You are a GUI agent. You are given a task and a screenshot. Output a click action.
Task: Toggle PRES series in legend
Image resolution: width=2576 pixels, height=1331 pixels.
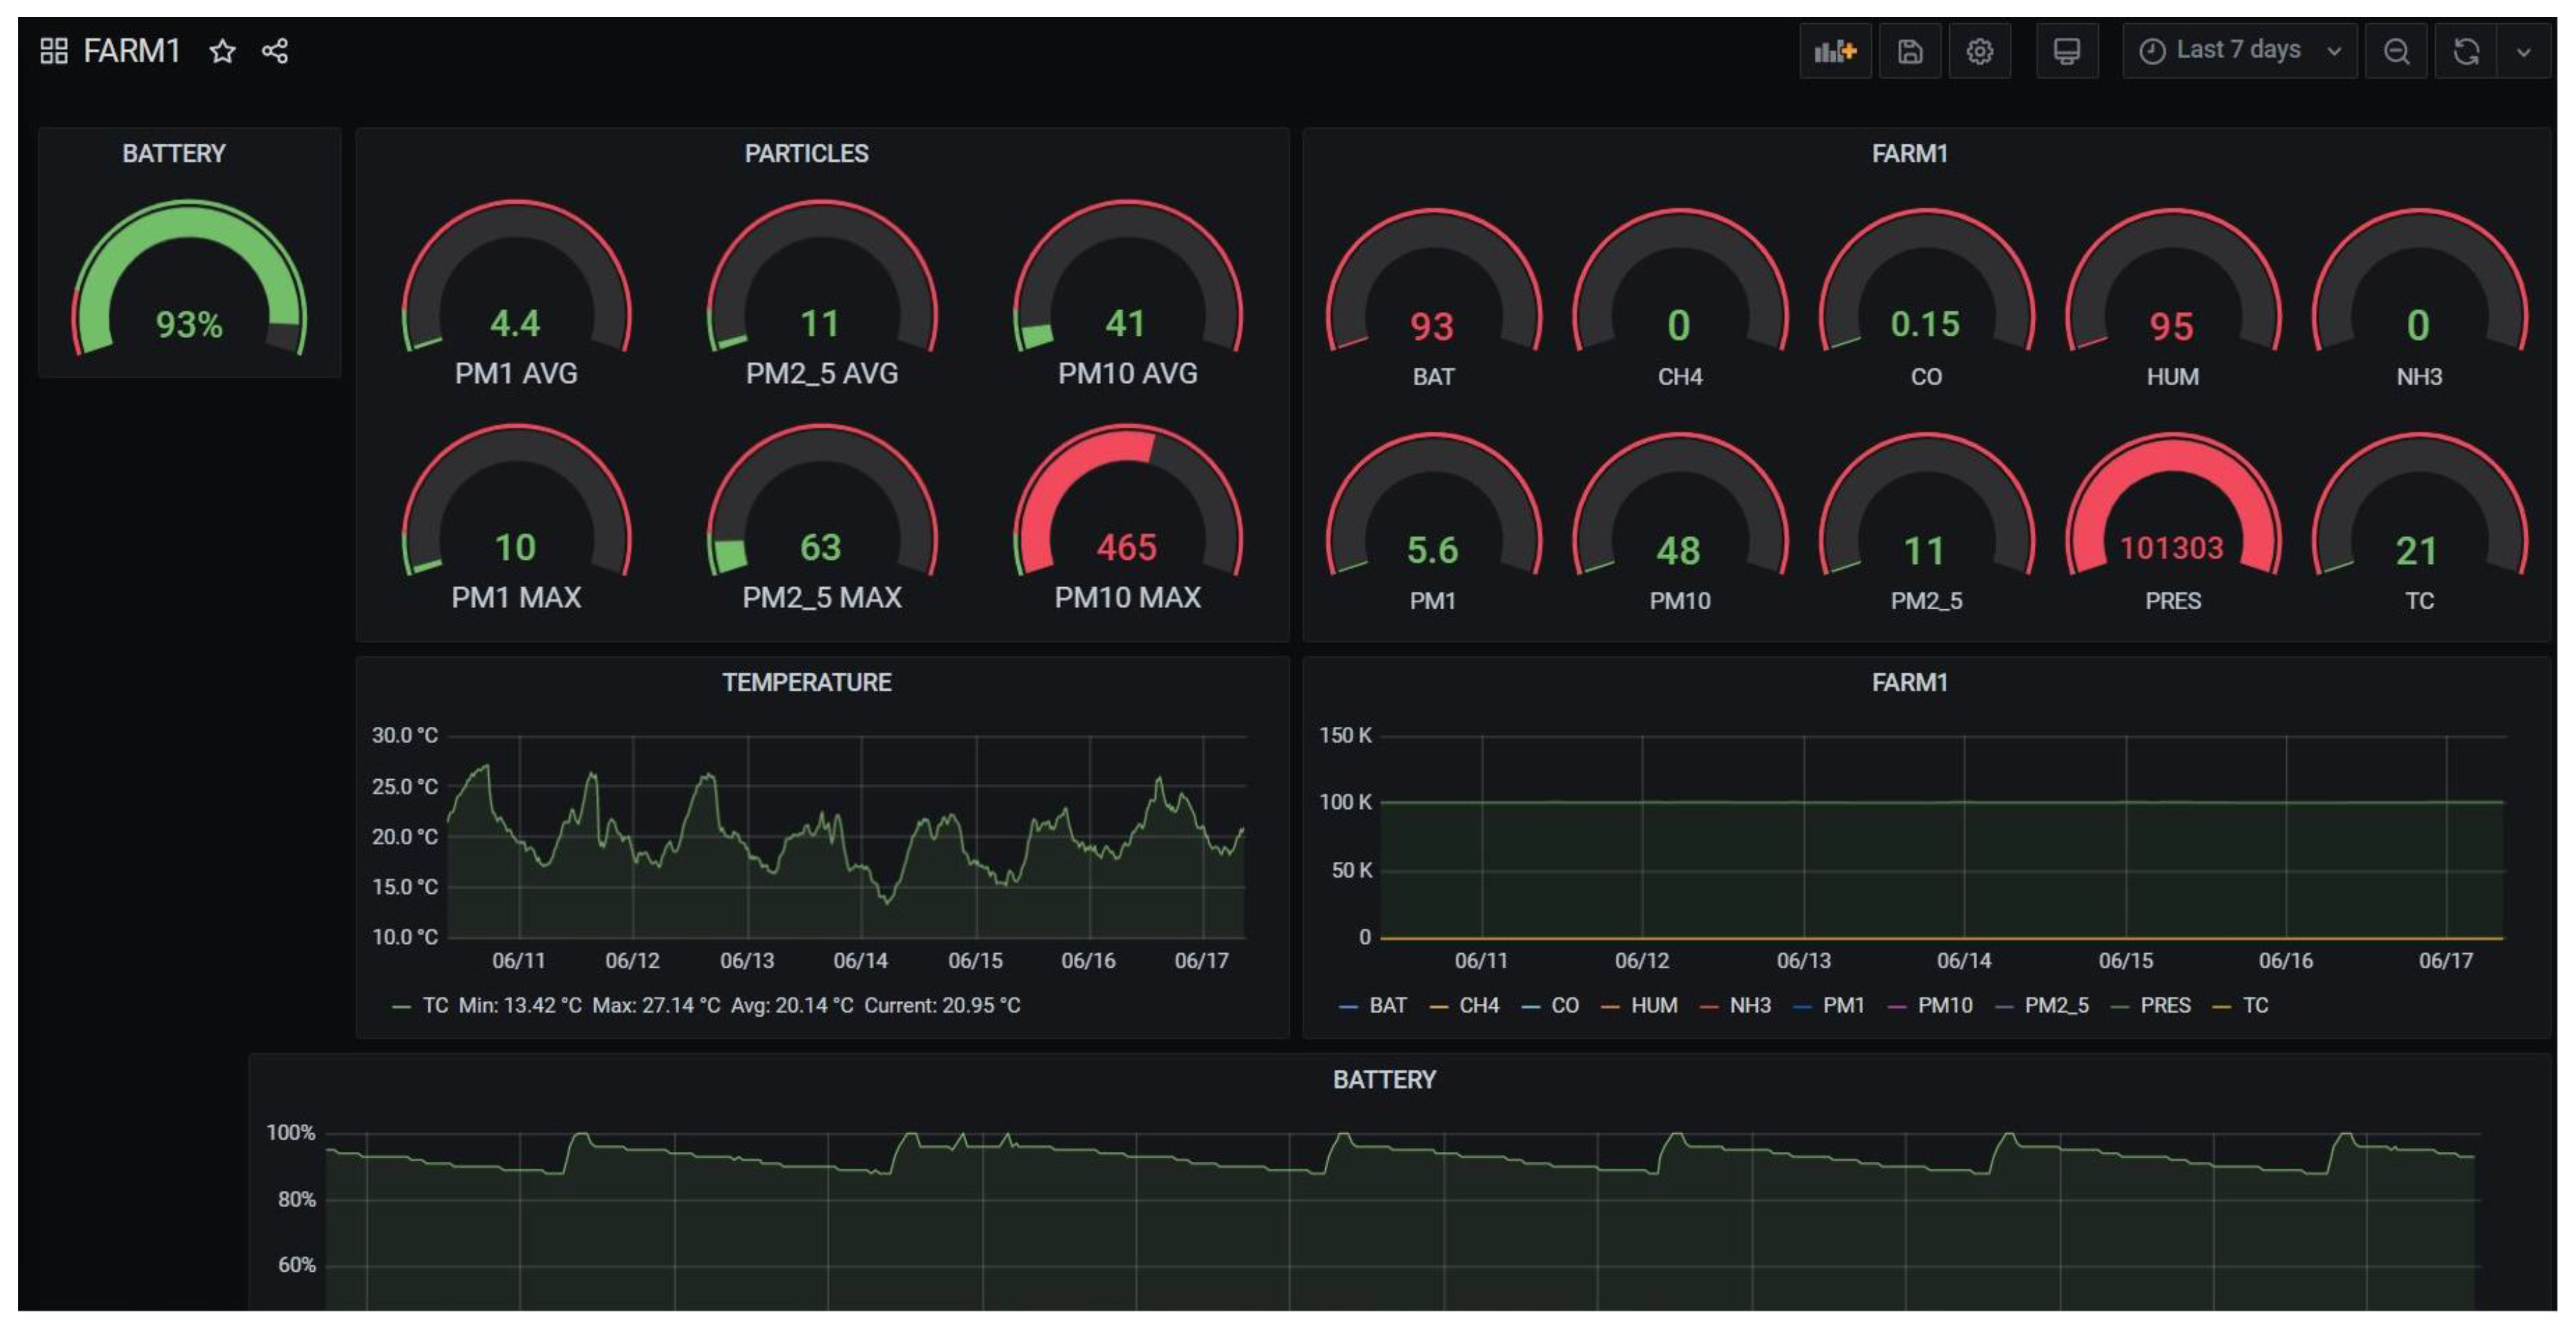[x=2164, y=1006]
